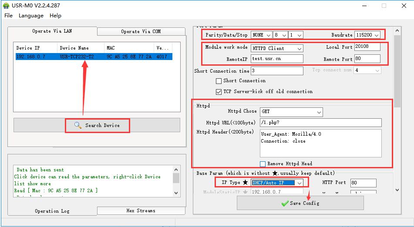Click the settings panel scrollbar thumb
This screenshot has width=414, height=227.
pyautogui.click(x=397, y=71)
